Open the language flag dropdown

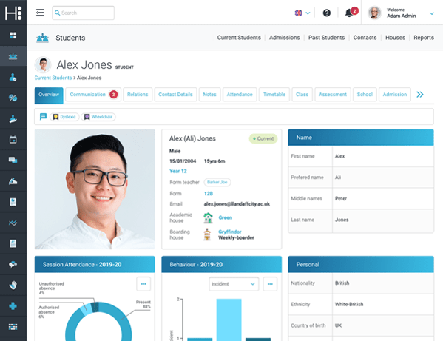coord(302,13)
